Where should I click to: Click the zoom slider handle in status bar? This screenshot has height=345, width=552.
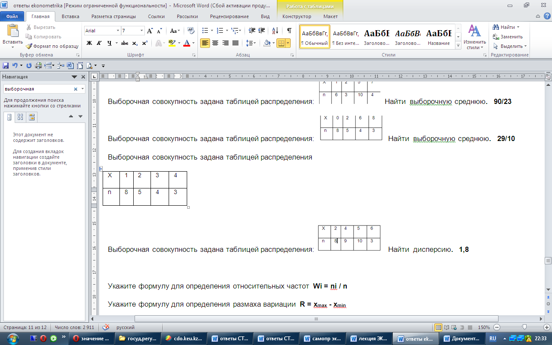coord(524,327)
